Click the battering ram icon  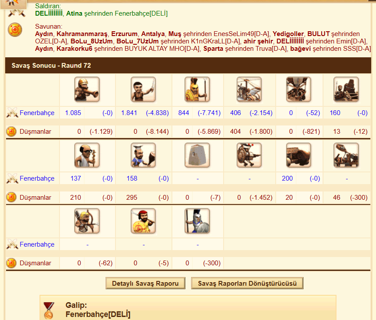pyautogui.click(x=299, y=155)
